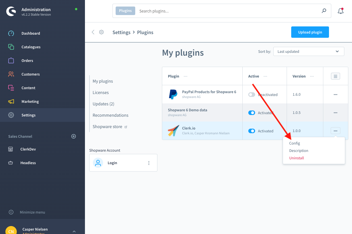Click the search magnifier icon
Viewport: 352px width, 234px height.
point(324,11)
